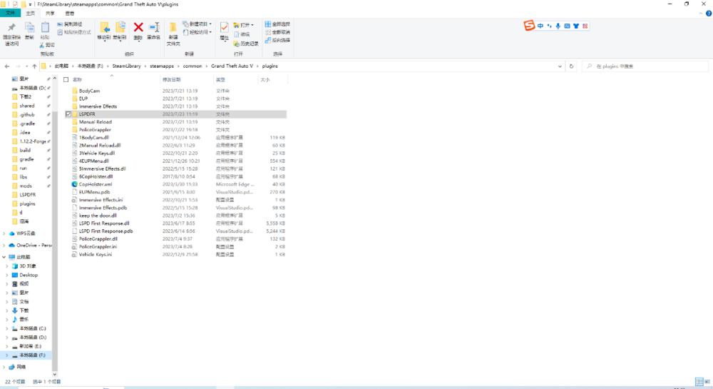This screenshot has height=389, width=713.
Task: Click the Rename (重命名) ribbon icon
Action: click(x=153, y=29)
